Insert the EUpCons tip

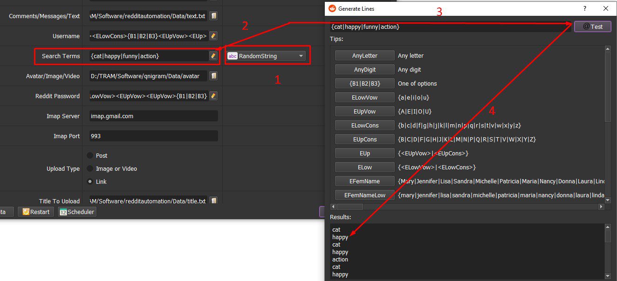coord(365,139)
